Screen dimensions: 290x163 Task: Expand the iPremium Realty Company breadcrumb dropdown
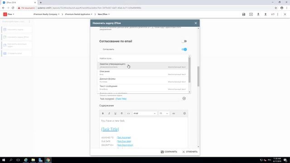tap(46, 14)
